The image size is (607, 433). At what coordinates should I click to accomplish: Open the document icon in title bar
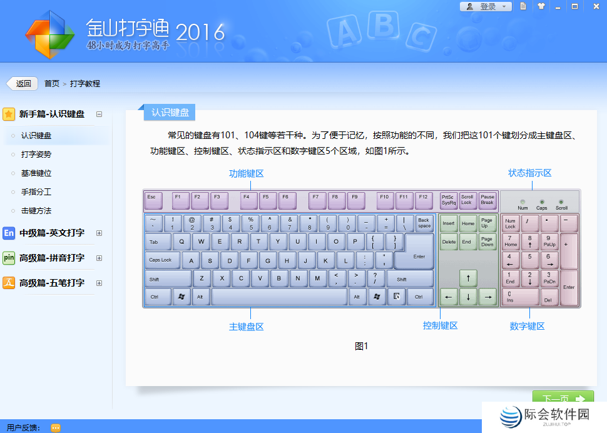pos(523,6)
